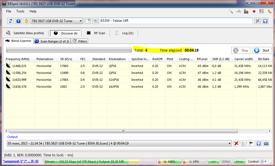Expand the TBS 5927 tuner dropdown
This screenshot has height=166, width=275.
81,21
